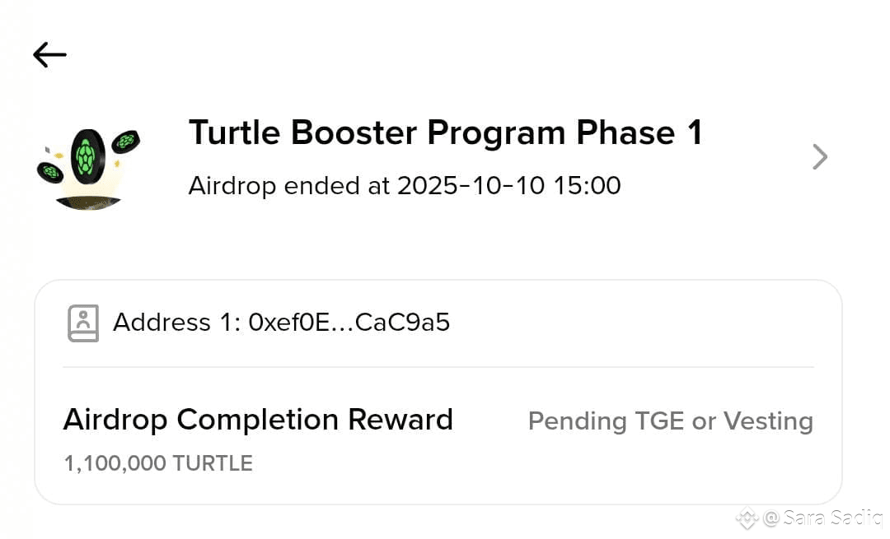890x539 pixels.
Task: Tap the small upper-right turtle coin
Action: (x=126, y=141)
